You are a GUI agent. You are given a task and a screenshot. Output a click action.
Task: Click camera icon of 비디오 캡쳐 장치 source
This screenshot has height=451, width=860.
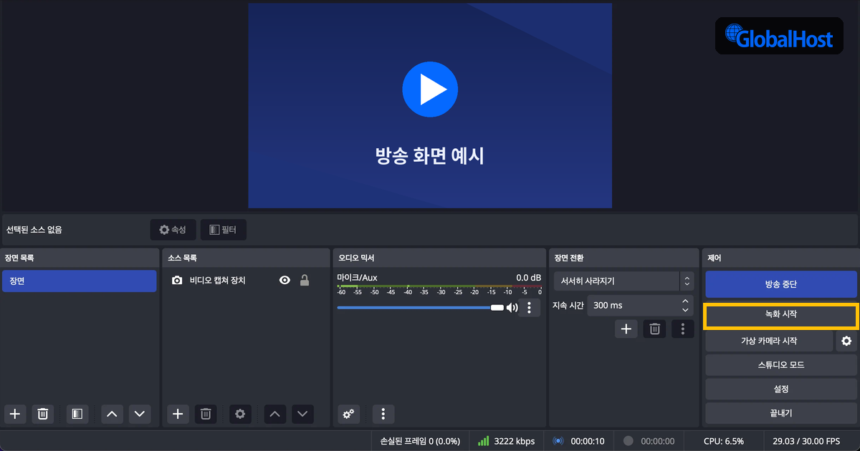[177, 281]
